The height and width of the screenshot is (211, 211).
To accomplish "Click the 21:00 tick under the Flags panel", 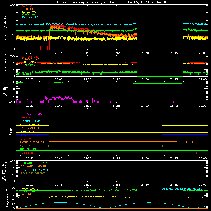I will [88, 159].
